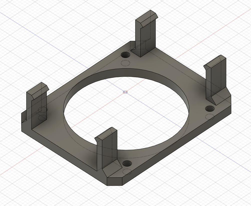Select the long front-right side wall of the plate
Viewport: 251px width, 206px height.
[x=176, y=145]
